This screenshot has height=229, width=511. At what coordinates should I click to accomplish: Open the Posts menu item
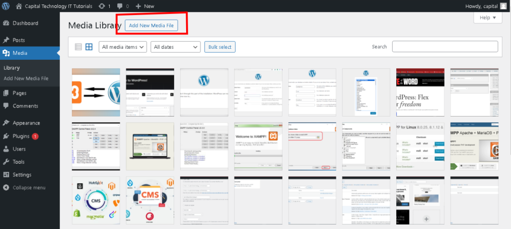tap(19, 40)
